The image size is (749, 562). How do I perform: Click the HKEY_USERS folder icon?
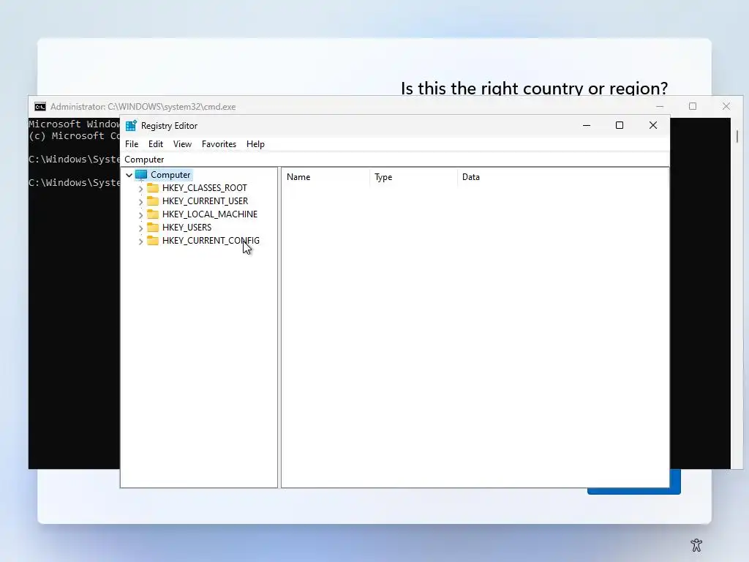tap(153, 227)
